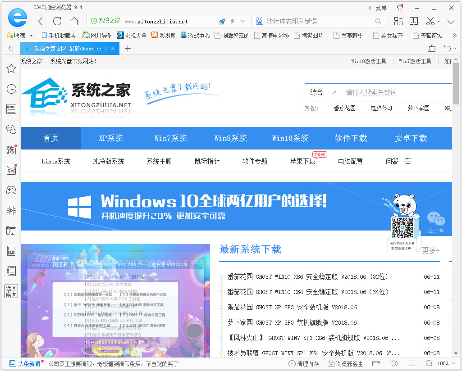Open 头条新闻 in the status bar
462x371 pixels.
(25, 364)
